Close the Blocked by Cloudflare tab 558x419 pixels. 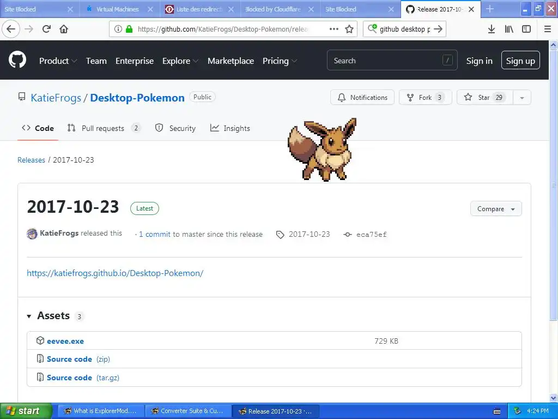tap(311, 9)
